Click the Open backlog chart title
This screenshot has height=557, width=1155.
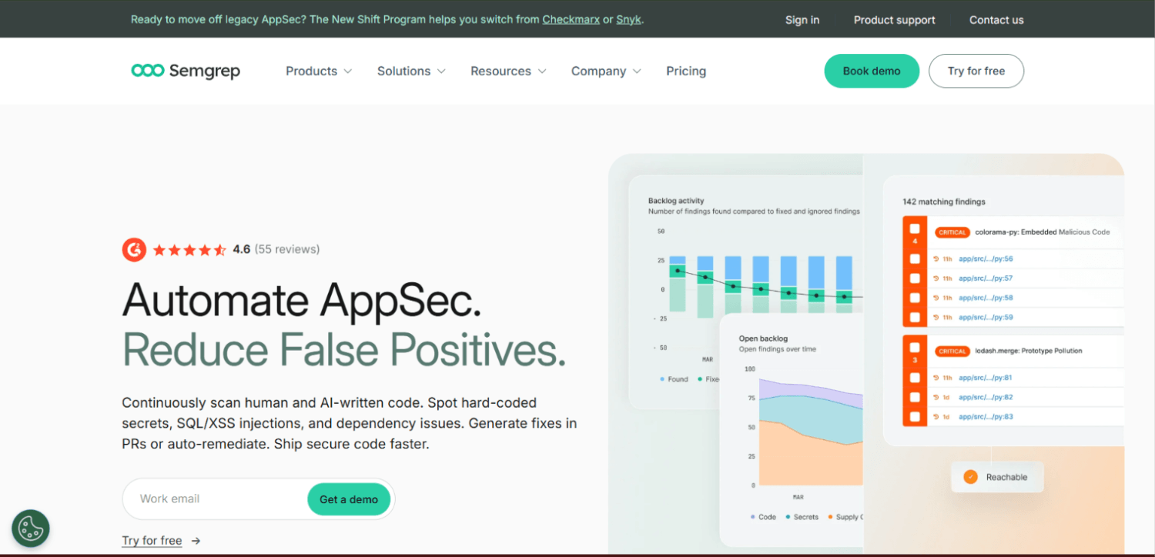pyautogui.click(x=763, y=339)
